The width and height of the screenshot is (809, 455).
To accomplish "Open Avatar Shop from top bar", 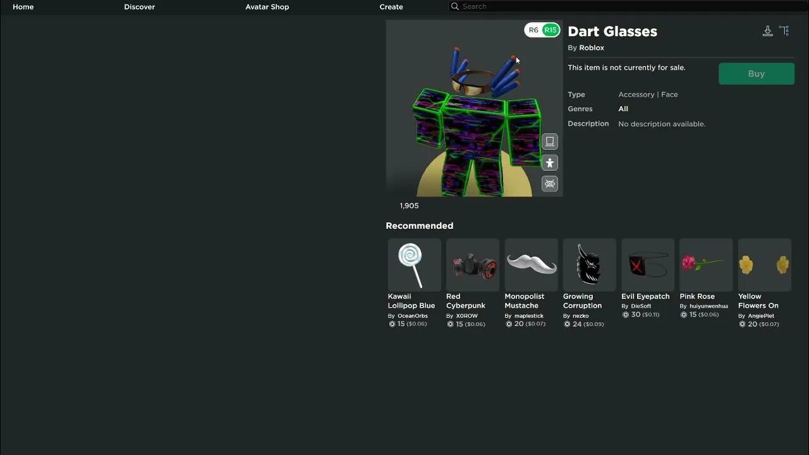I will tap(267, 7).
